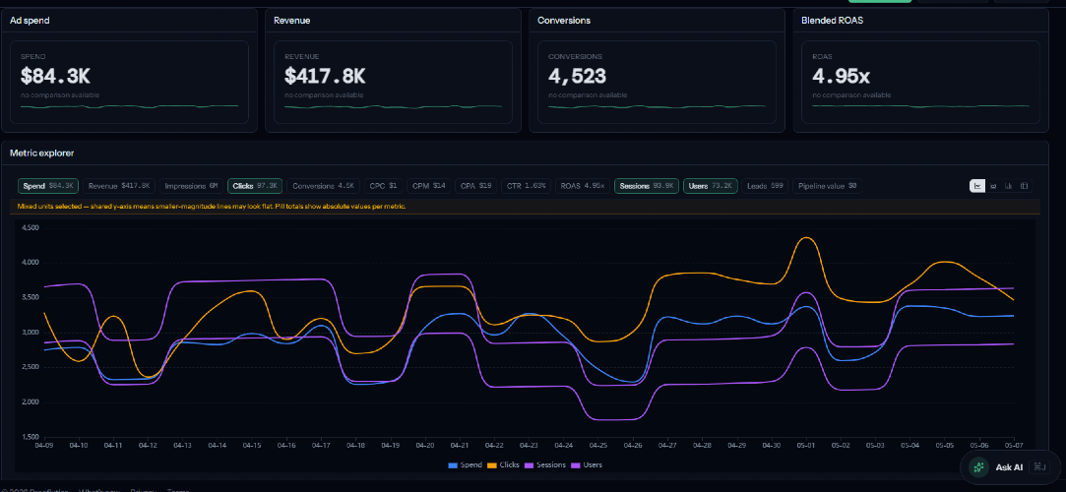Image resolution: width=1066 pixels, height=492 pixels.
Task: Add the Impressions metric to chart
Action: [191, 186]
